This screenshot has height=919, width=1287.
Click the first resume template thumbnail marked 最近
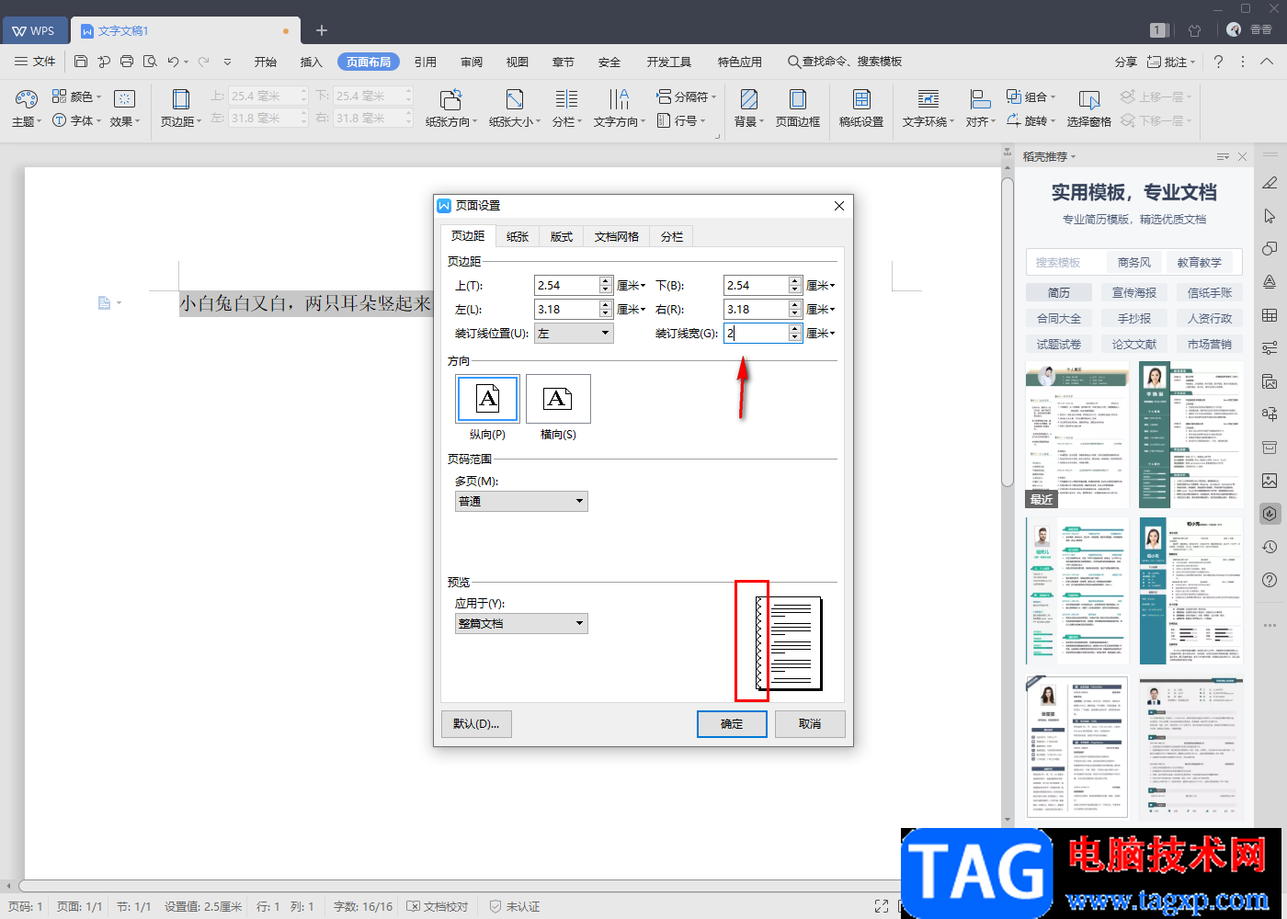coord(1077,435)
